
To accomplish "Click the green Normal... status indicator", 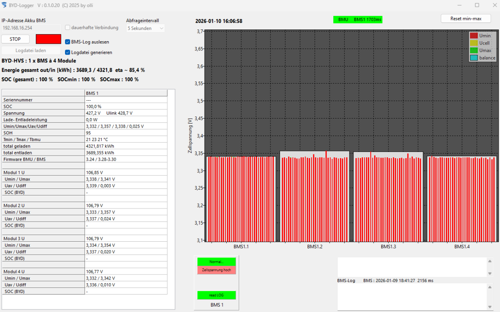I will tap(216, 262).
